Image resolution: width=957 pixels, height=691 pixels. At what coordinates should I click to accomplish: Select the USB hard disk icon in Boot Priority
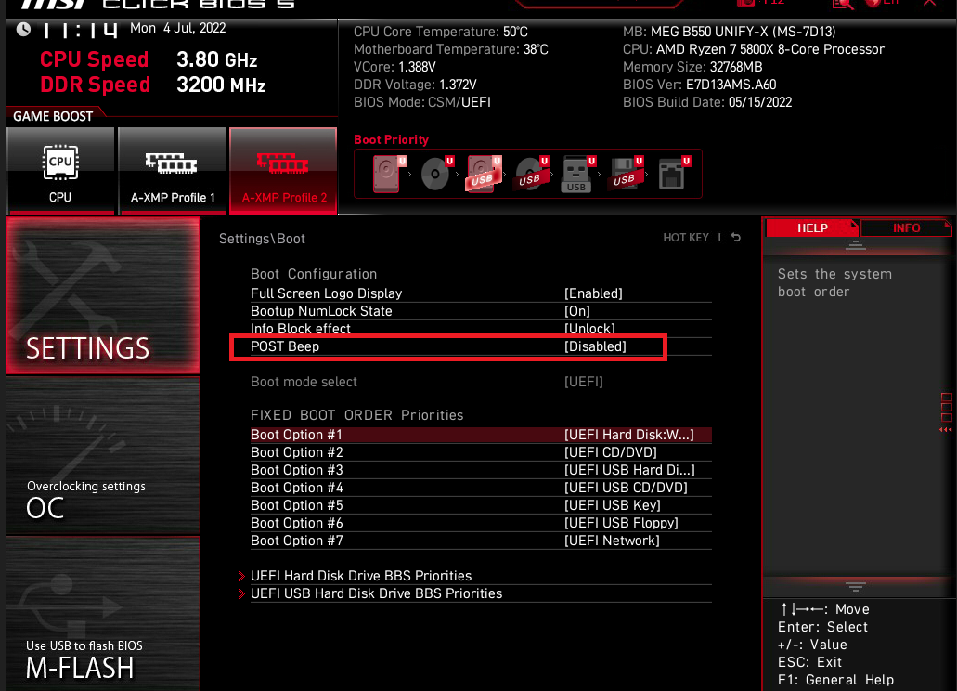point(484,174)
